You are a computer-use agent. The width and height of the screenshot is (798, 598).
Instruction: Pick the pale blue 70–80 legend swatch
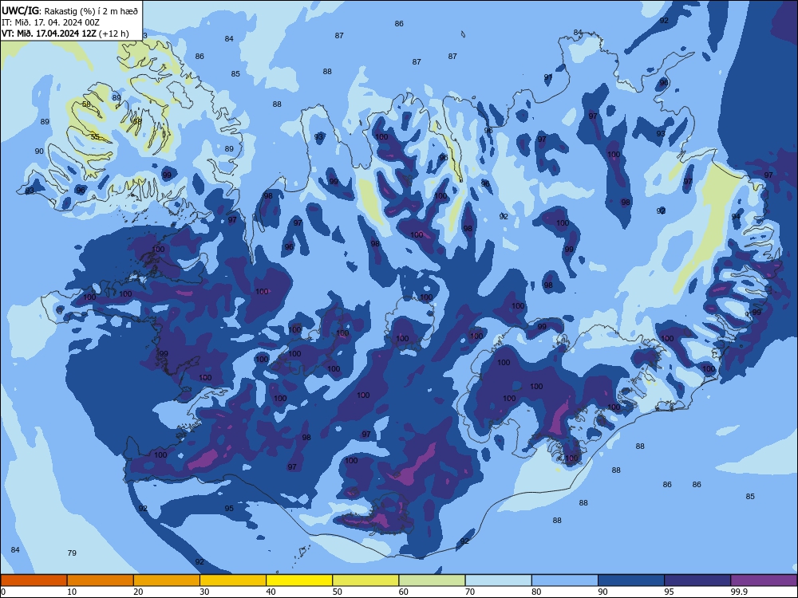click(499, 580)
